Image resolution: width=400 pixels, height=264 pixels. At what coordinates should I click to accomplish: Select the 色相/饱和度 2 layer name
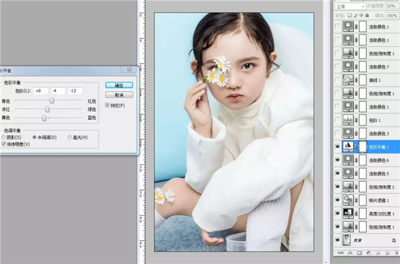[x=381, y=187]
